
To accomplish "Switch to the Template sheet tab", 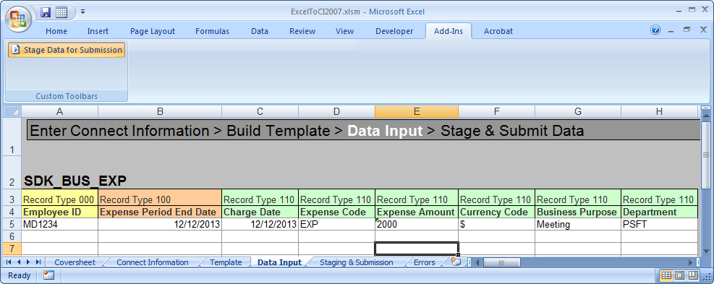I will click(226, 262).
